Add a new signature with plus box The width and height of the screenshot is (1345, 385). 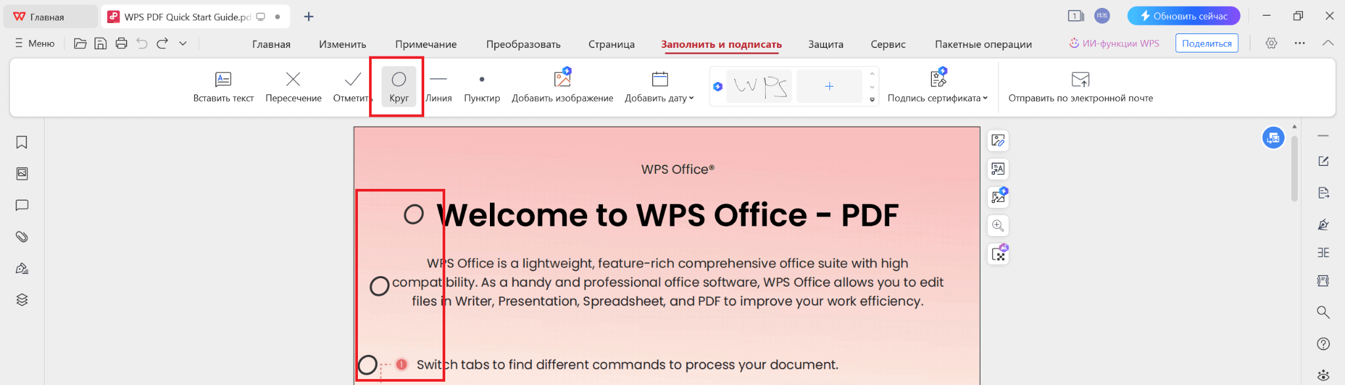click(x=829, y=86)
